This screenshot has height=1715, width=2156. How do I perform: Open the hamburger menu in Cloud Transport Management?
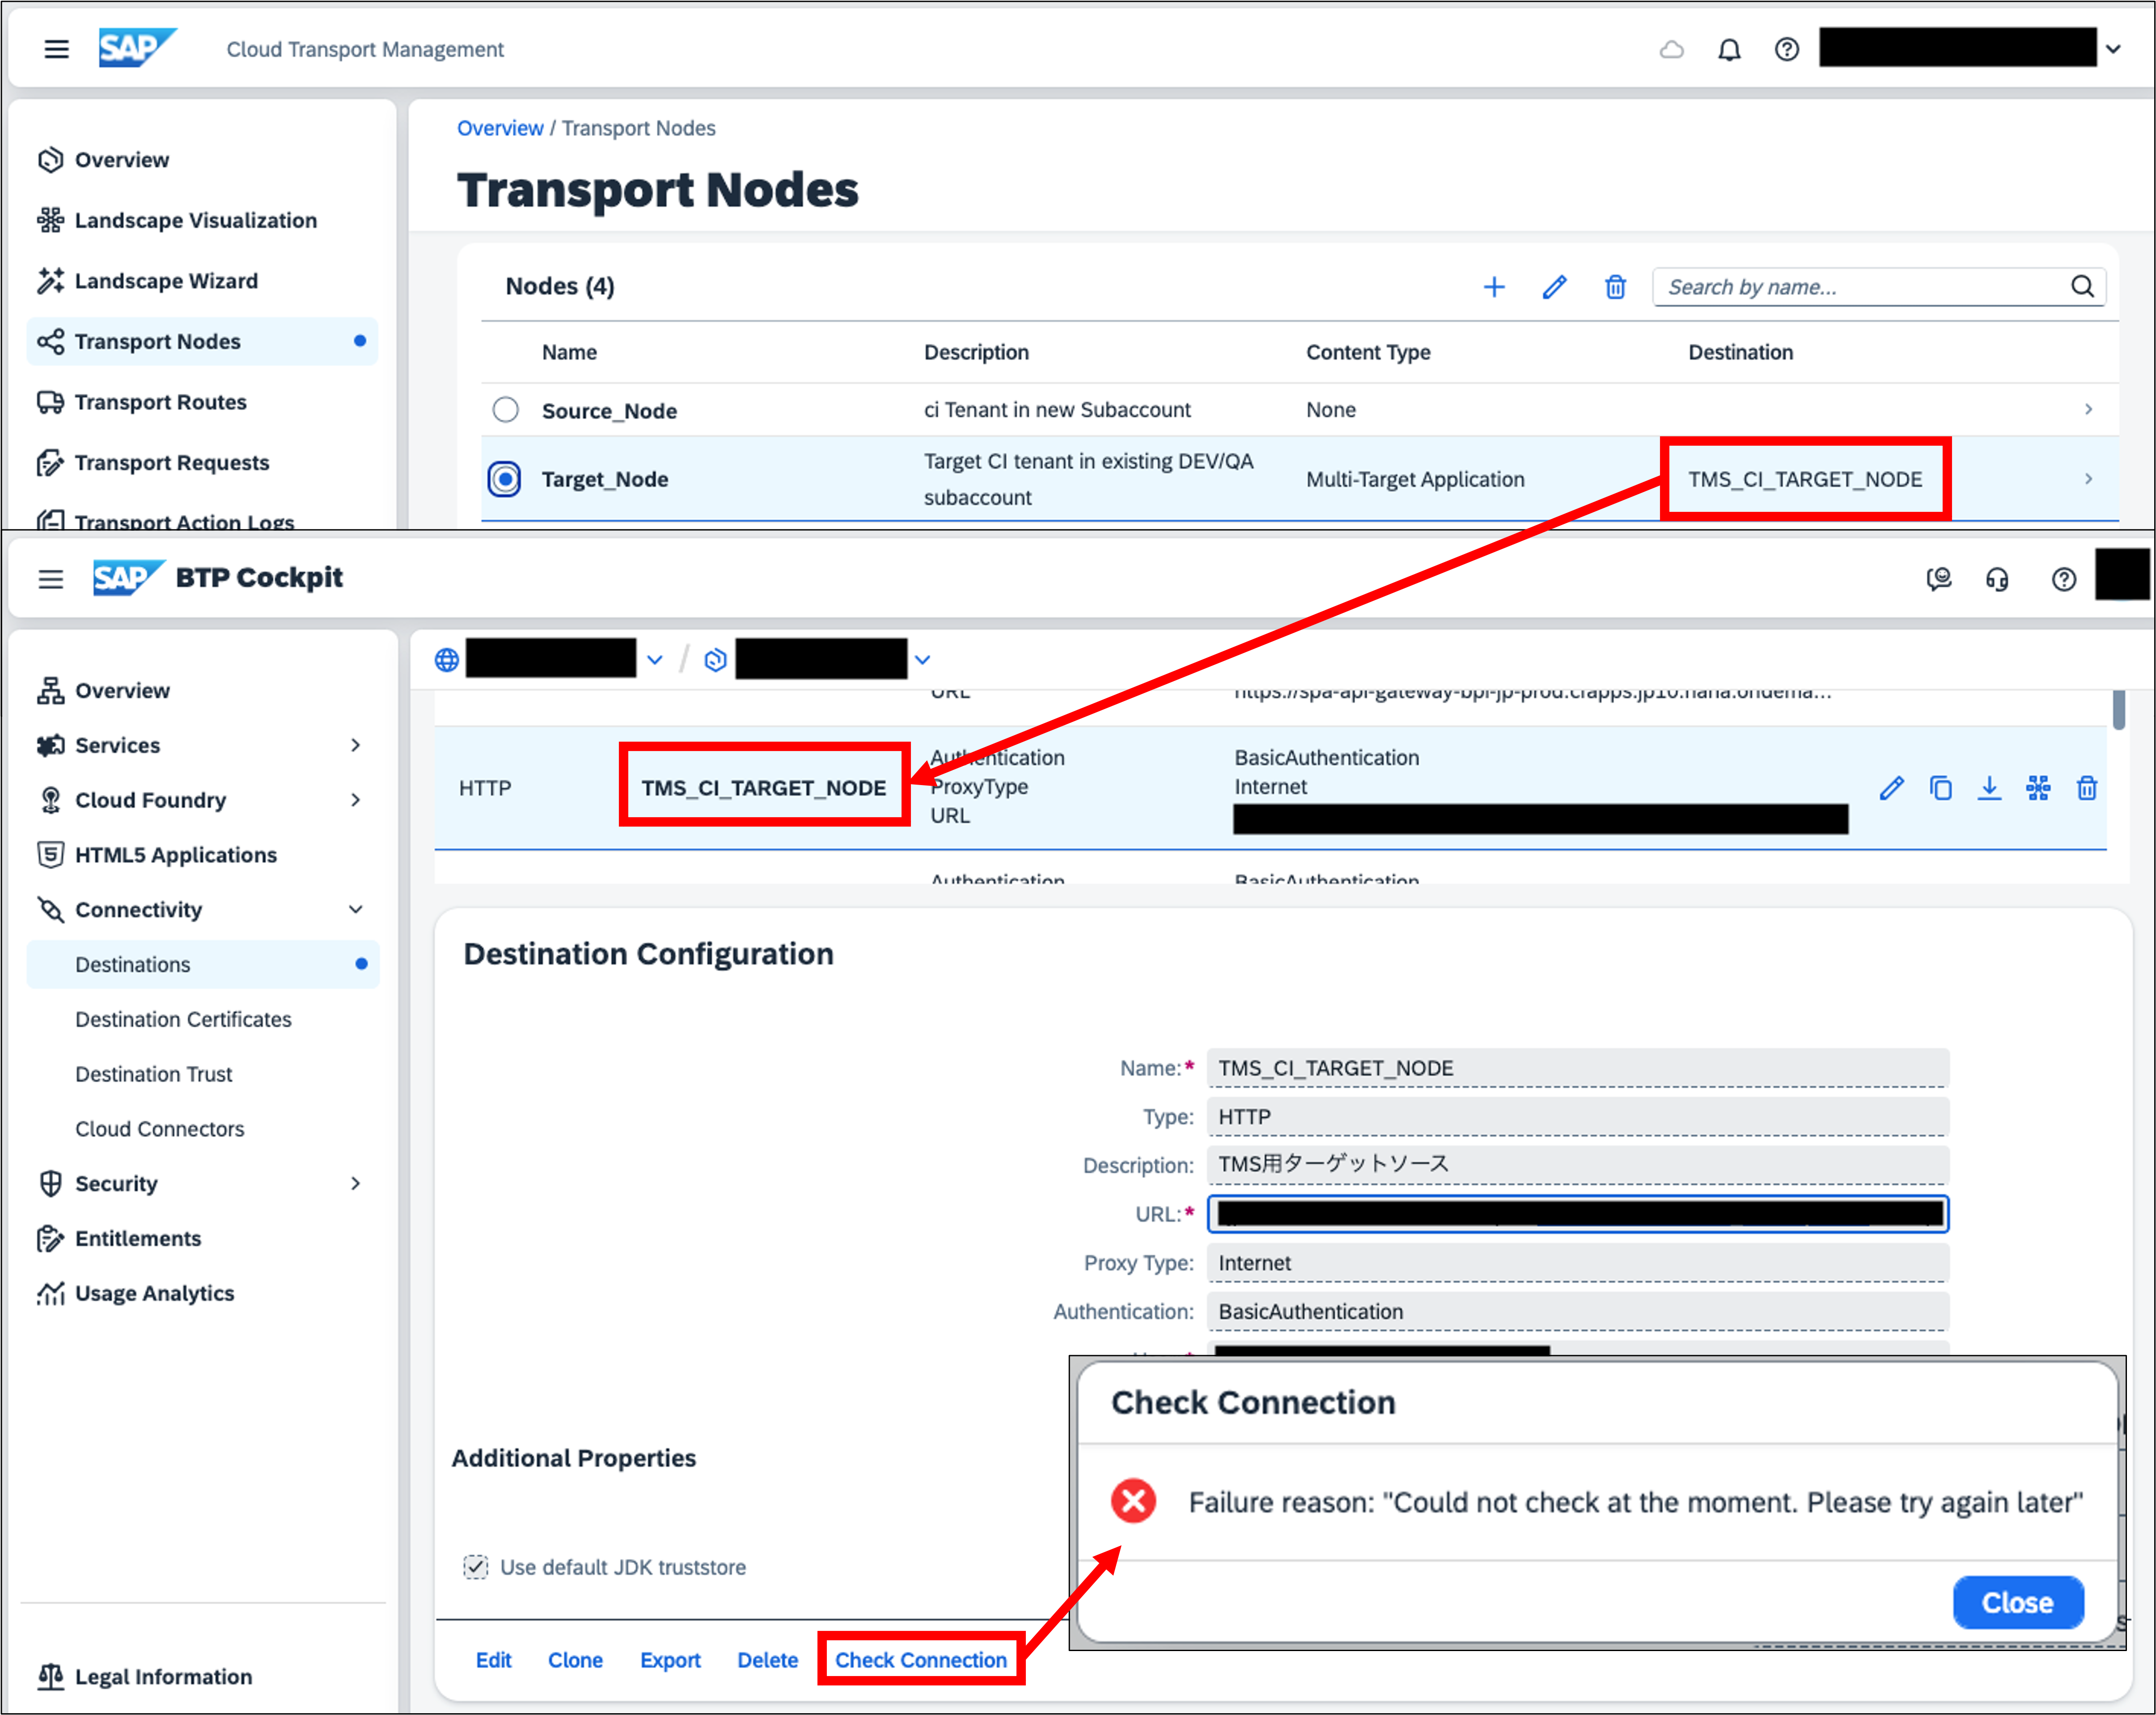pos(56,49)
